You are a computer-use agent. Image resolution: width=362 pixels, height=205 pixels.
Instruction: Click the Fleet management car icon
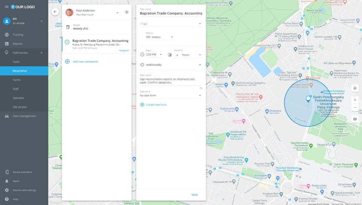7,116
